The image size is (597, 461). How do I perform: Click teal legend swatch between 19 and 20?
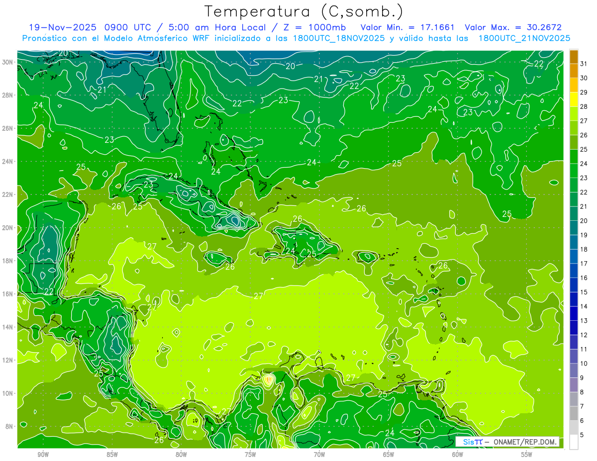574,228
